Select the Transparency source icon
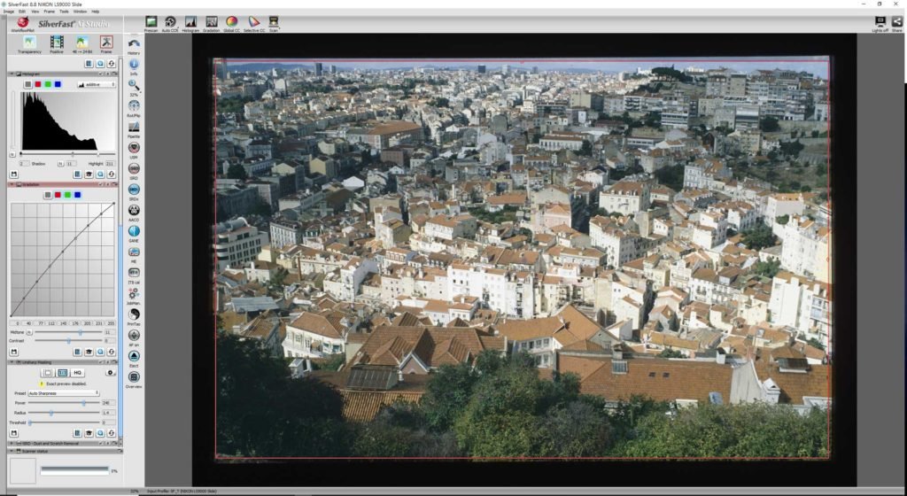This screenshot has height=496, width=907. point(29,43)
